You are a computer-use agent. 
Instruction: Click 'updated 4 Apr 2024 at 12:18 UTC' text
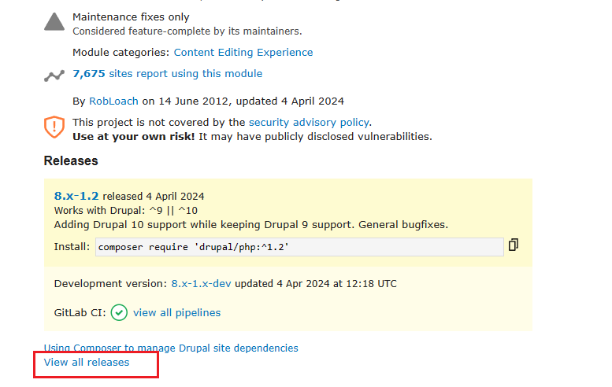coord(316,284)
